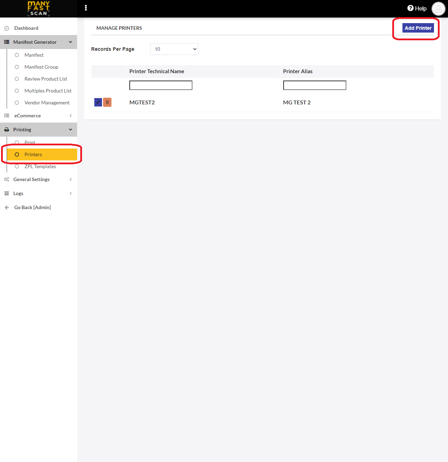Image resolution: width=448 pixels, height=462 pixels.
Task: Click the Help question mark icon
Action: click(410, 8)
